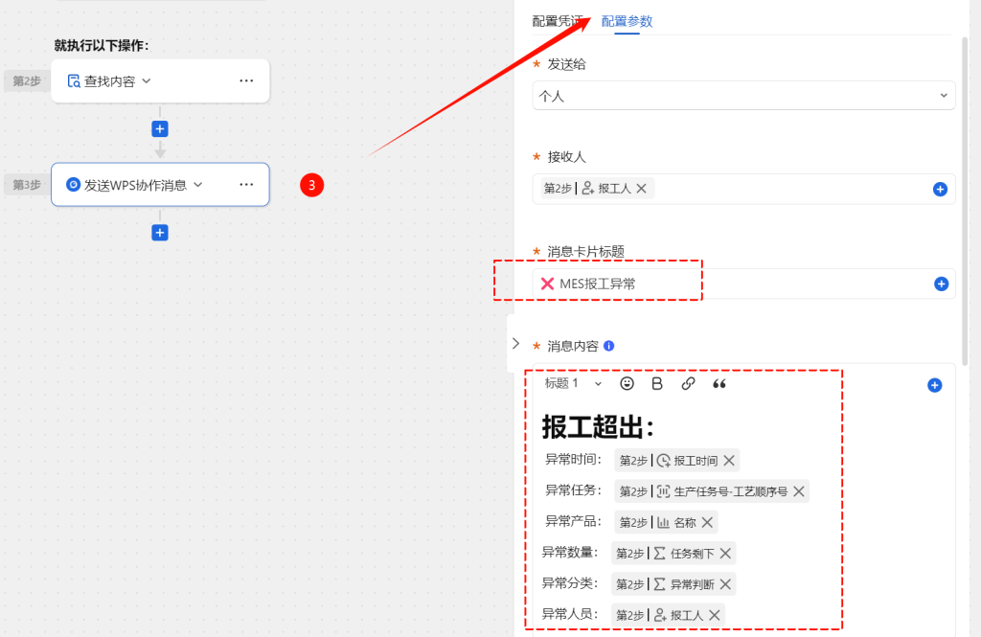Add a variable to the 消息内容 editor

935,385
